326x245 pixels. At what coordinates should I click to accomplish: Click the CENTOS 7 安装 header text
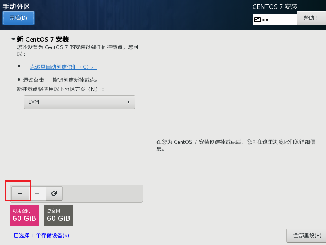pyautogui.click(x=275, y=7)
